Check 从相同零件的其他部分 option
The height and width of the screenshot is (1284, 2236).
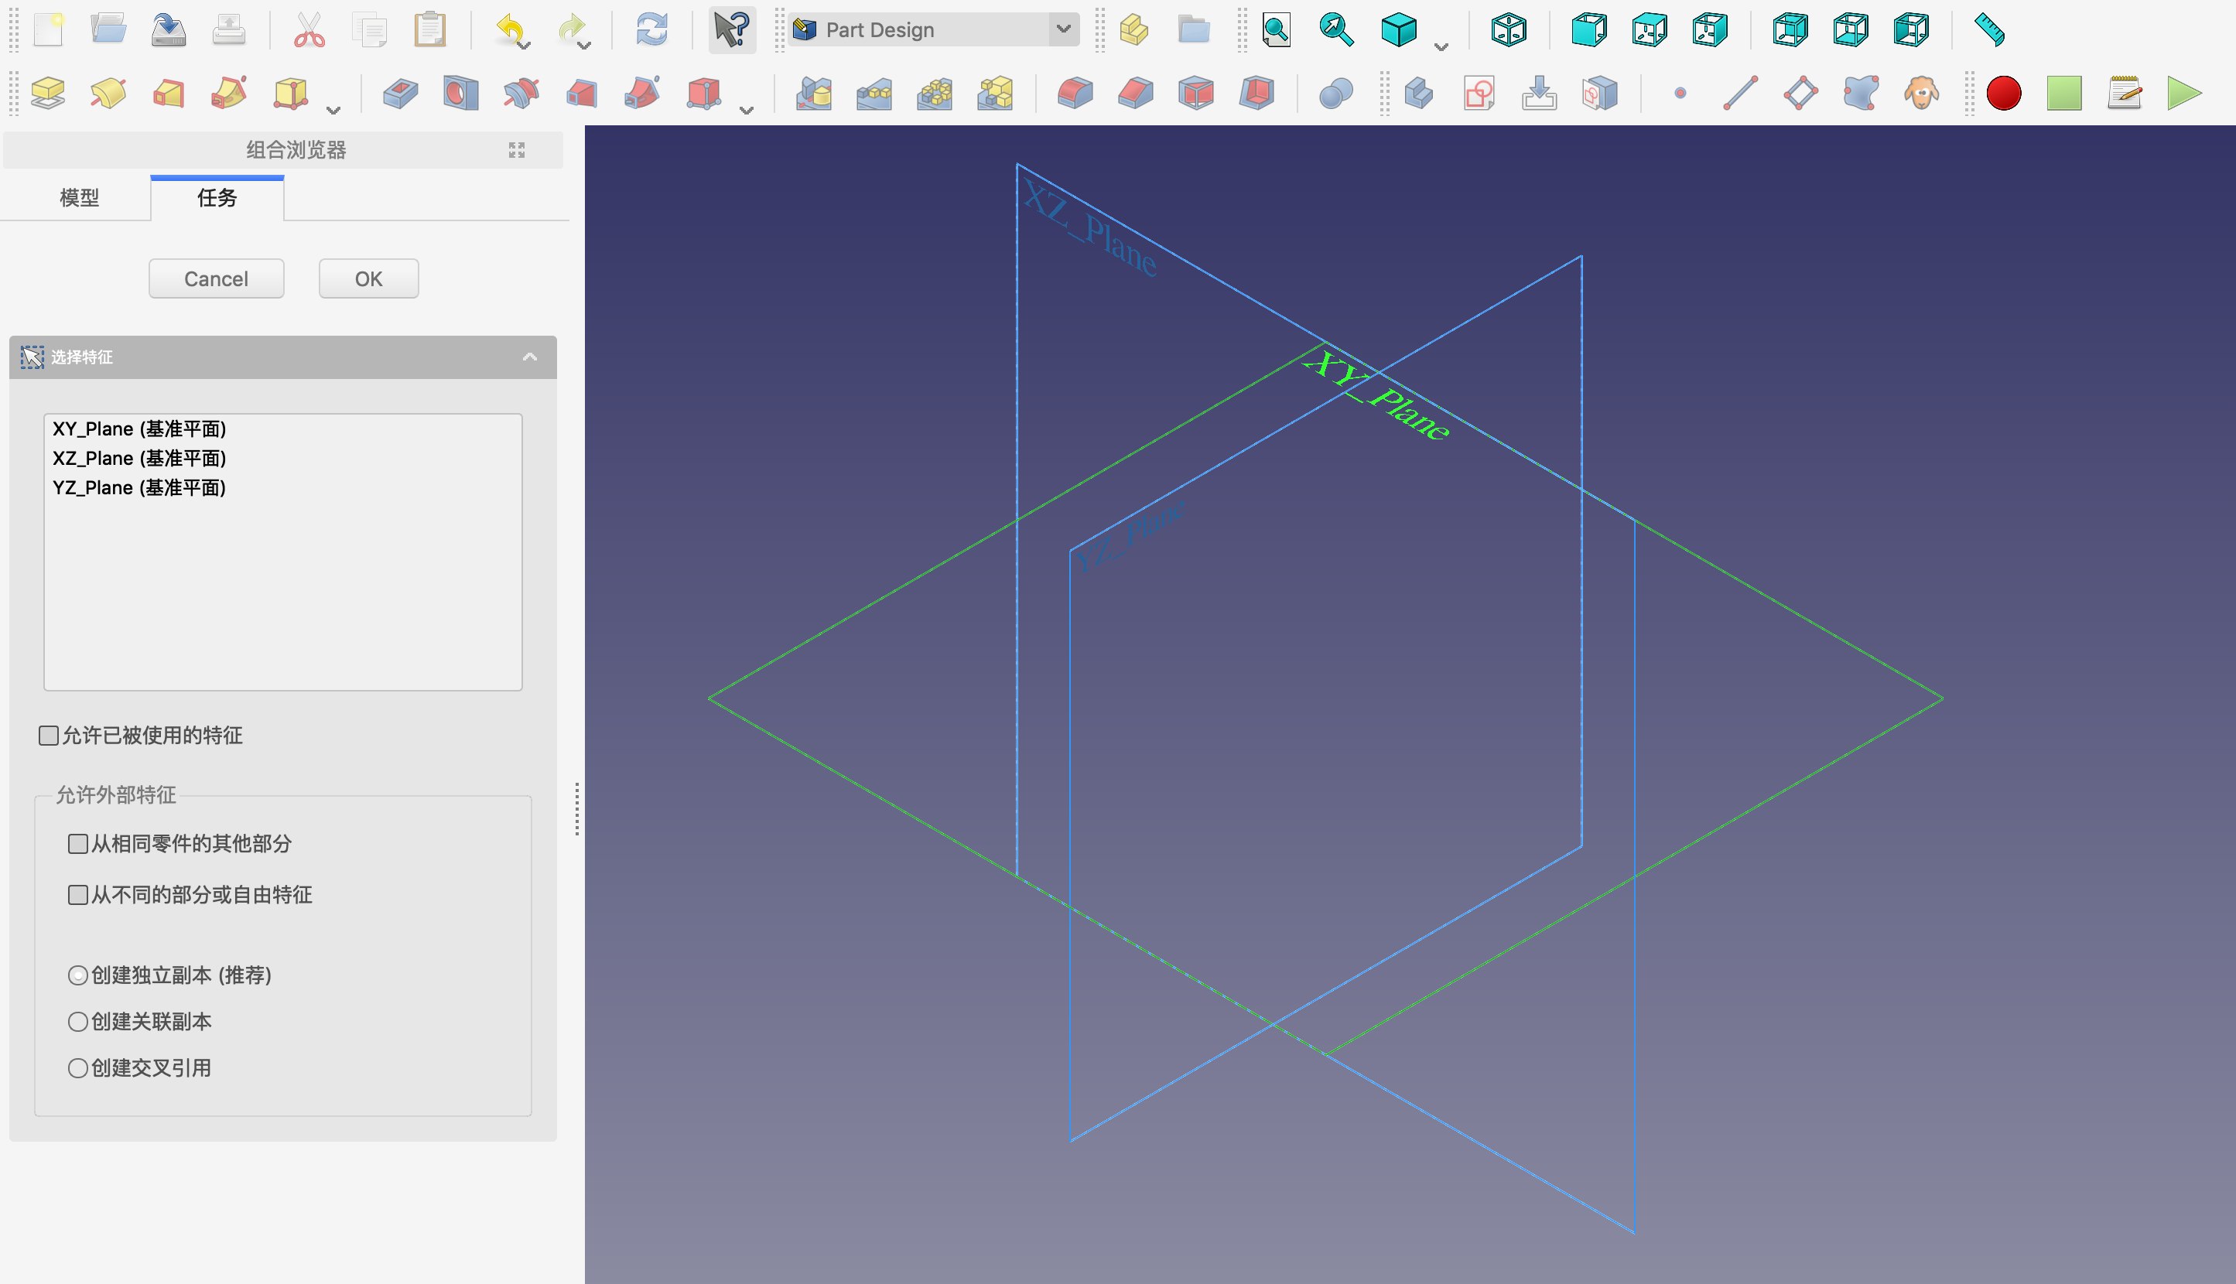78,844
